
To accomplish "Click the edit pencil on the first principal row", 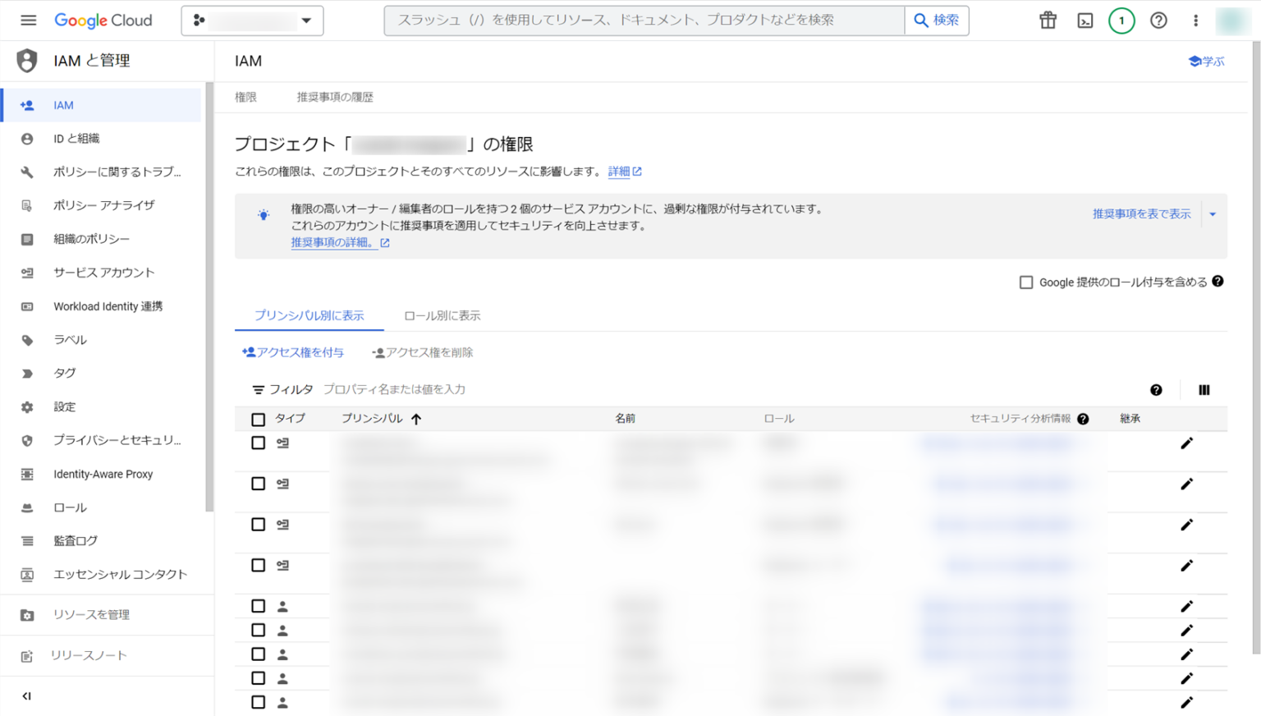I will (x=1186, y=443).
